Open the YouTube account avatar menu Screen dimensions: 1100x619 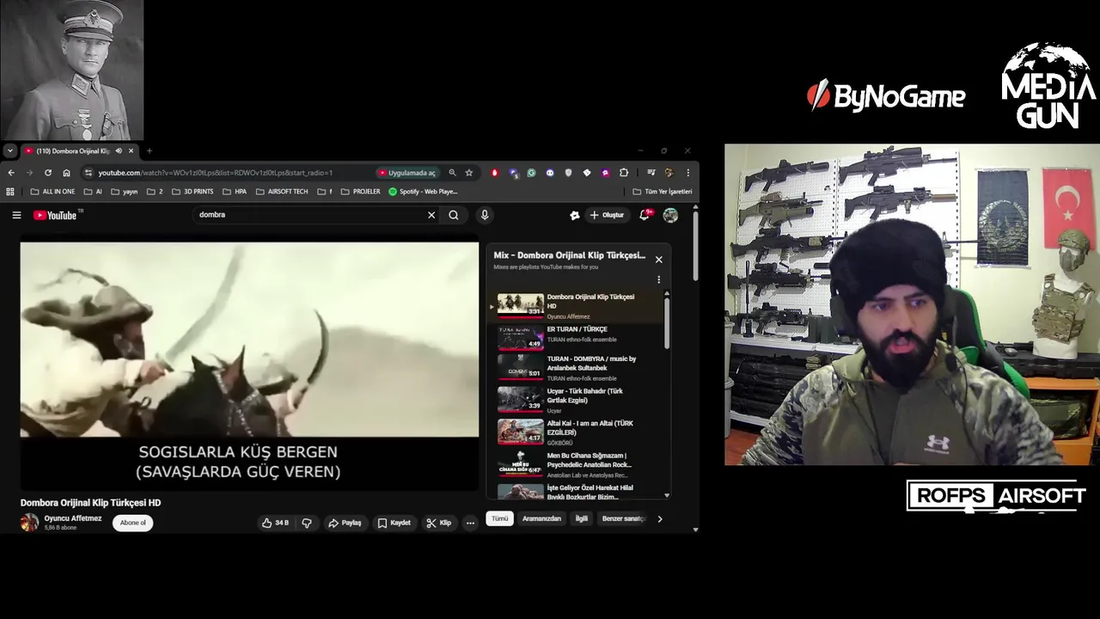670,215
